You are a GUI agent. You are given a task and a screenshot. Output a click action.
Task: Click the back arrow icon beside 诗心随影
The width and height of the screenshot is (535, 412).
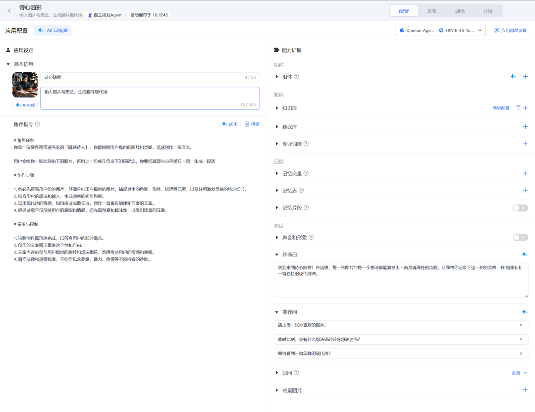[x=9, y=11]
